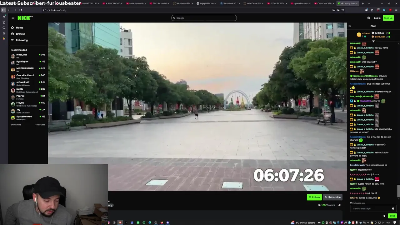Open the taskbar weather widget

[303, 222]
